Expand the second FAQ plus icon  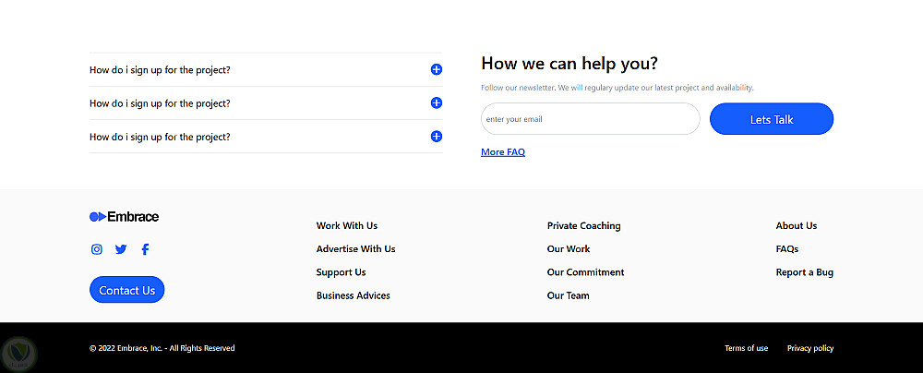tap(437, 103)
